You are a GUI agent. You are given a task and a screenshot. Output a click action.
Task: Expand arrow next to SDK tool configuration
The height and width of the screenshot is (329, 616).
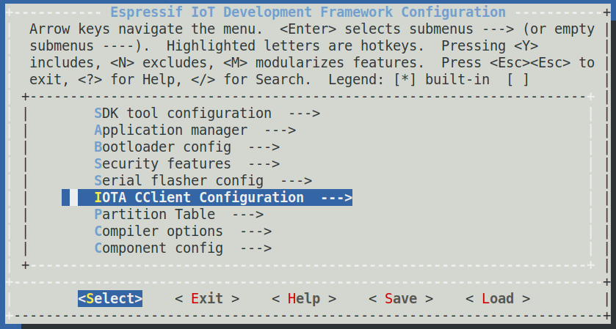tap(305, 114)
